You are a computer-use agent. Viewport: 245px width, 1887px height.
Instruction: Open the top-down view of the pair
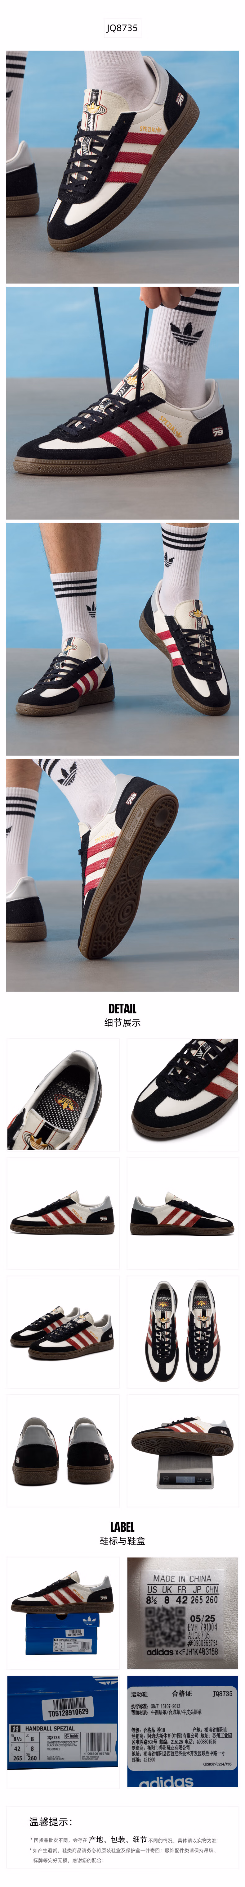[183, 1332]
